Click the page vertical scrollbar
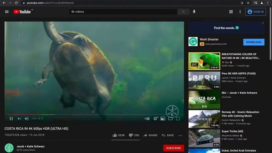 270,34
